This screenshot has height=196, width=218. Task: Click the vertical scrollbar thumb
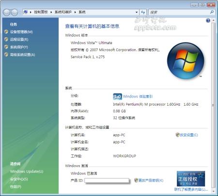point(213,105)
